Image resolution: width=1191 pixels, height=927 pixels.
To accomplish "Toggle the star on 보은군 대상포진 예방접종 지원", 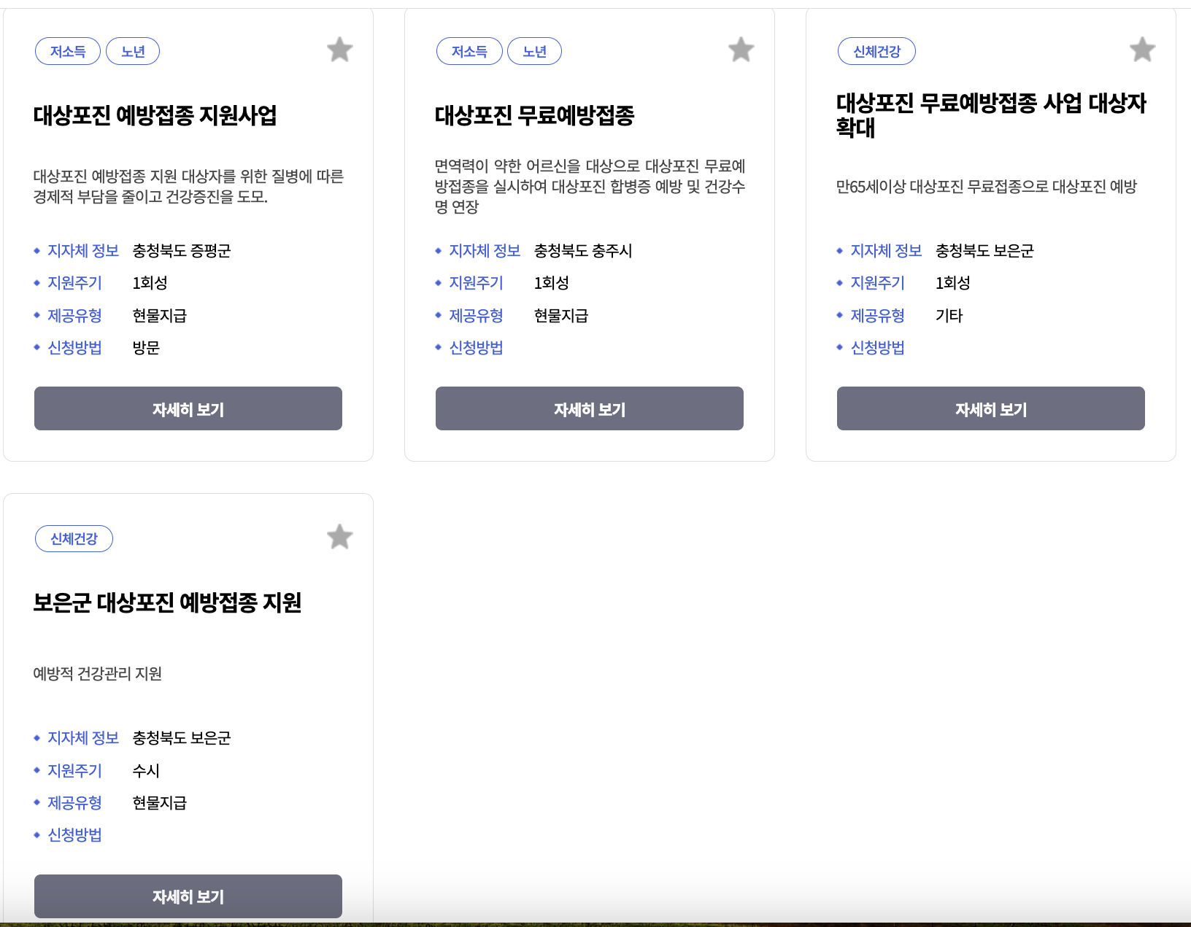I will pos(339,537).
